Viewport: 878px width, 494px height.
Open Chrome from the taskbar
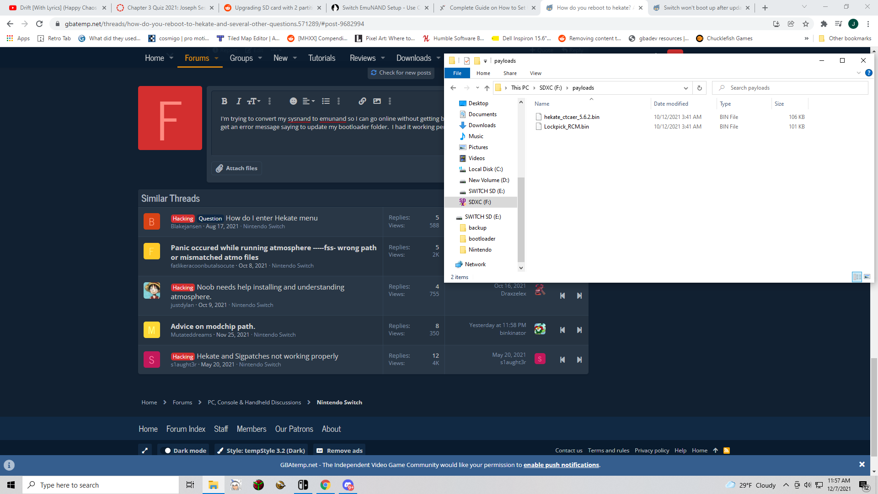click(x=326, y=485)
